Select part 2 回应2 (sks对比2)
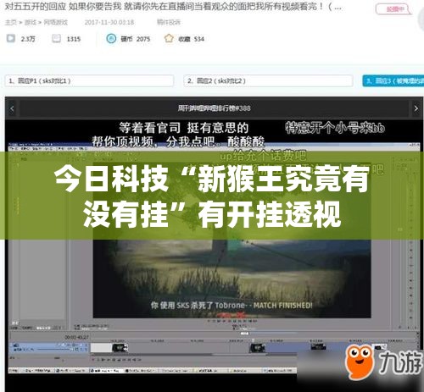This screenshot has height=392, width=424. pos(268,81)
